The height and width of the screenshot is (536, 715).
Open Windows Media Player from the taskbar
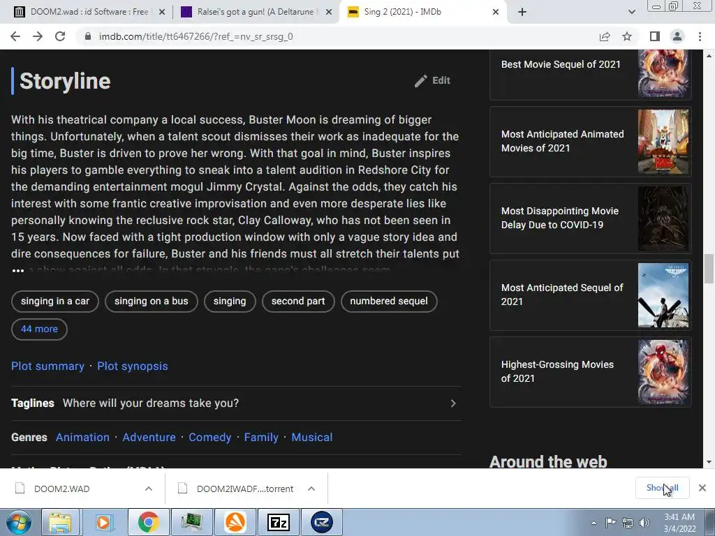(x=103, y=522)
